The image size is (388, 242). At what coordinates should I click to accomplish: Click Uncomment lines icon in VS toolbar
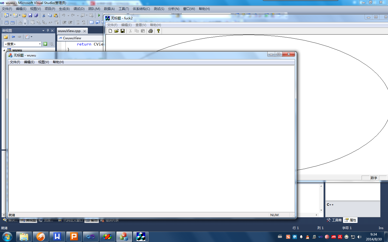pos(84,22)
